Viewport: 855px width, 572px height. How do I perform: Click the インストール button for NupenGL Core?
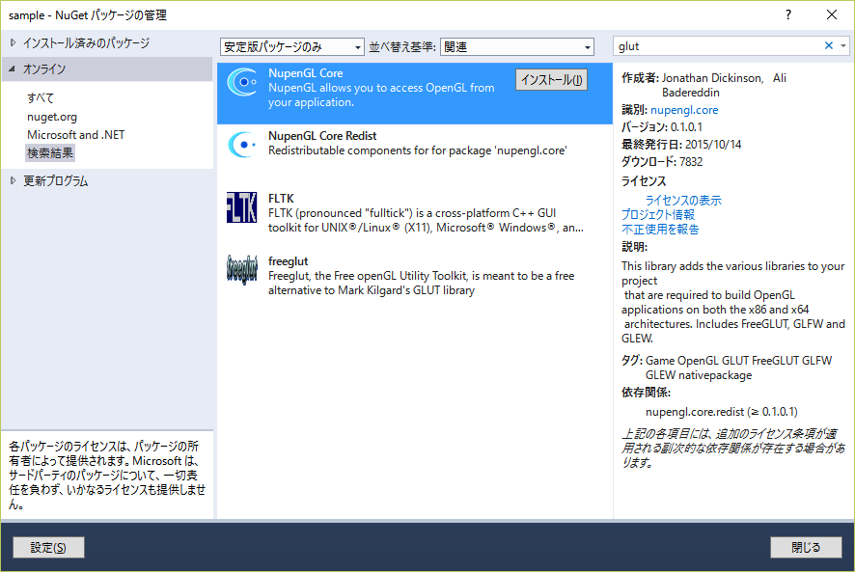551,80
